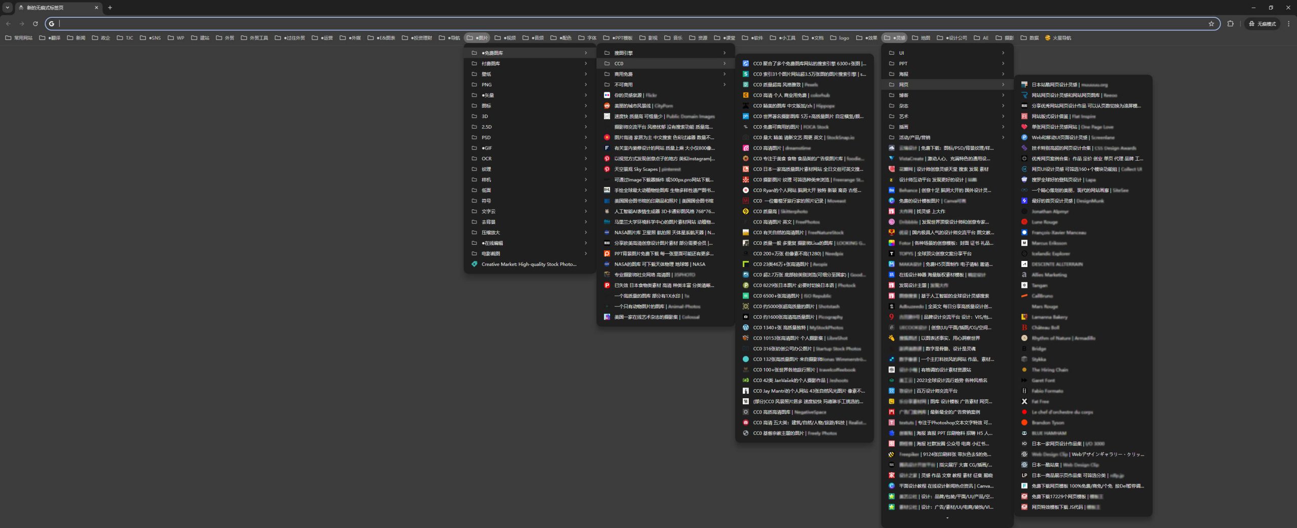Image resolution: width=1297 pixels, height=528 pixels.
Task: Open bookmark 单张网页设计灵感网站 One Page Love
Action: coord(1083,127)
